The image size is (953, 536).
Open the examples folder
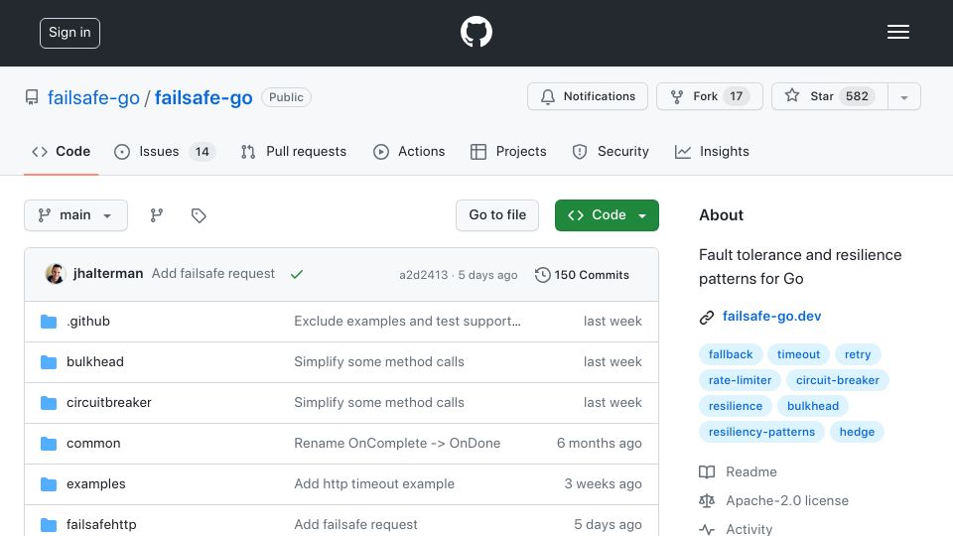click(x=96, y=483)
